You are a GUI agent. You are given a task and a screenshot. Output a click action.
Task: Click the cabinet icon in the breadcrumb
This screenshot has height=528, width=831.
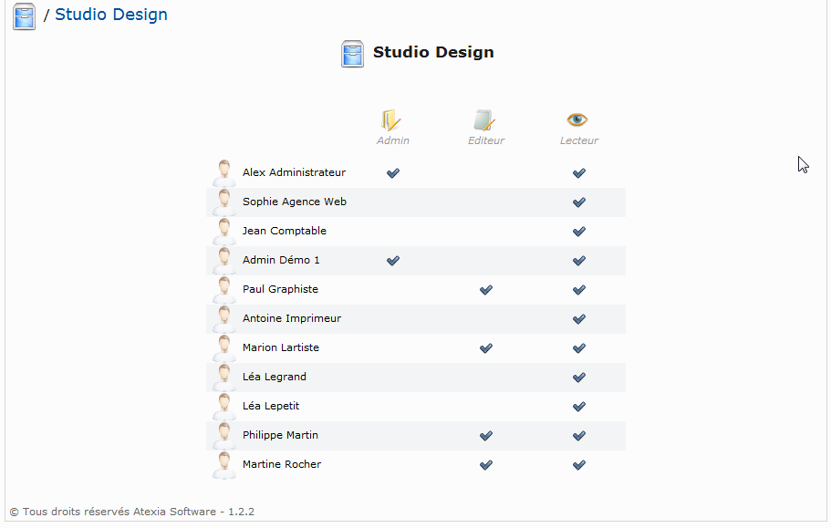pos(24,16)
